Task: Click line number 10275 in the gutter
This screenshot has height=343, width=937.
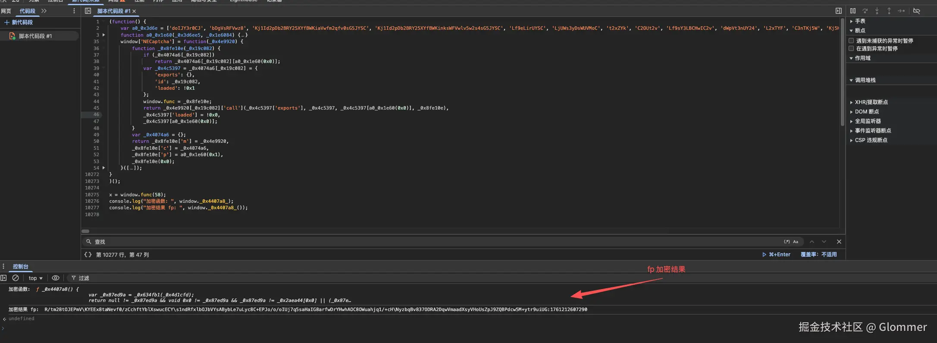Action: [x=92, y=195]
